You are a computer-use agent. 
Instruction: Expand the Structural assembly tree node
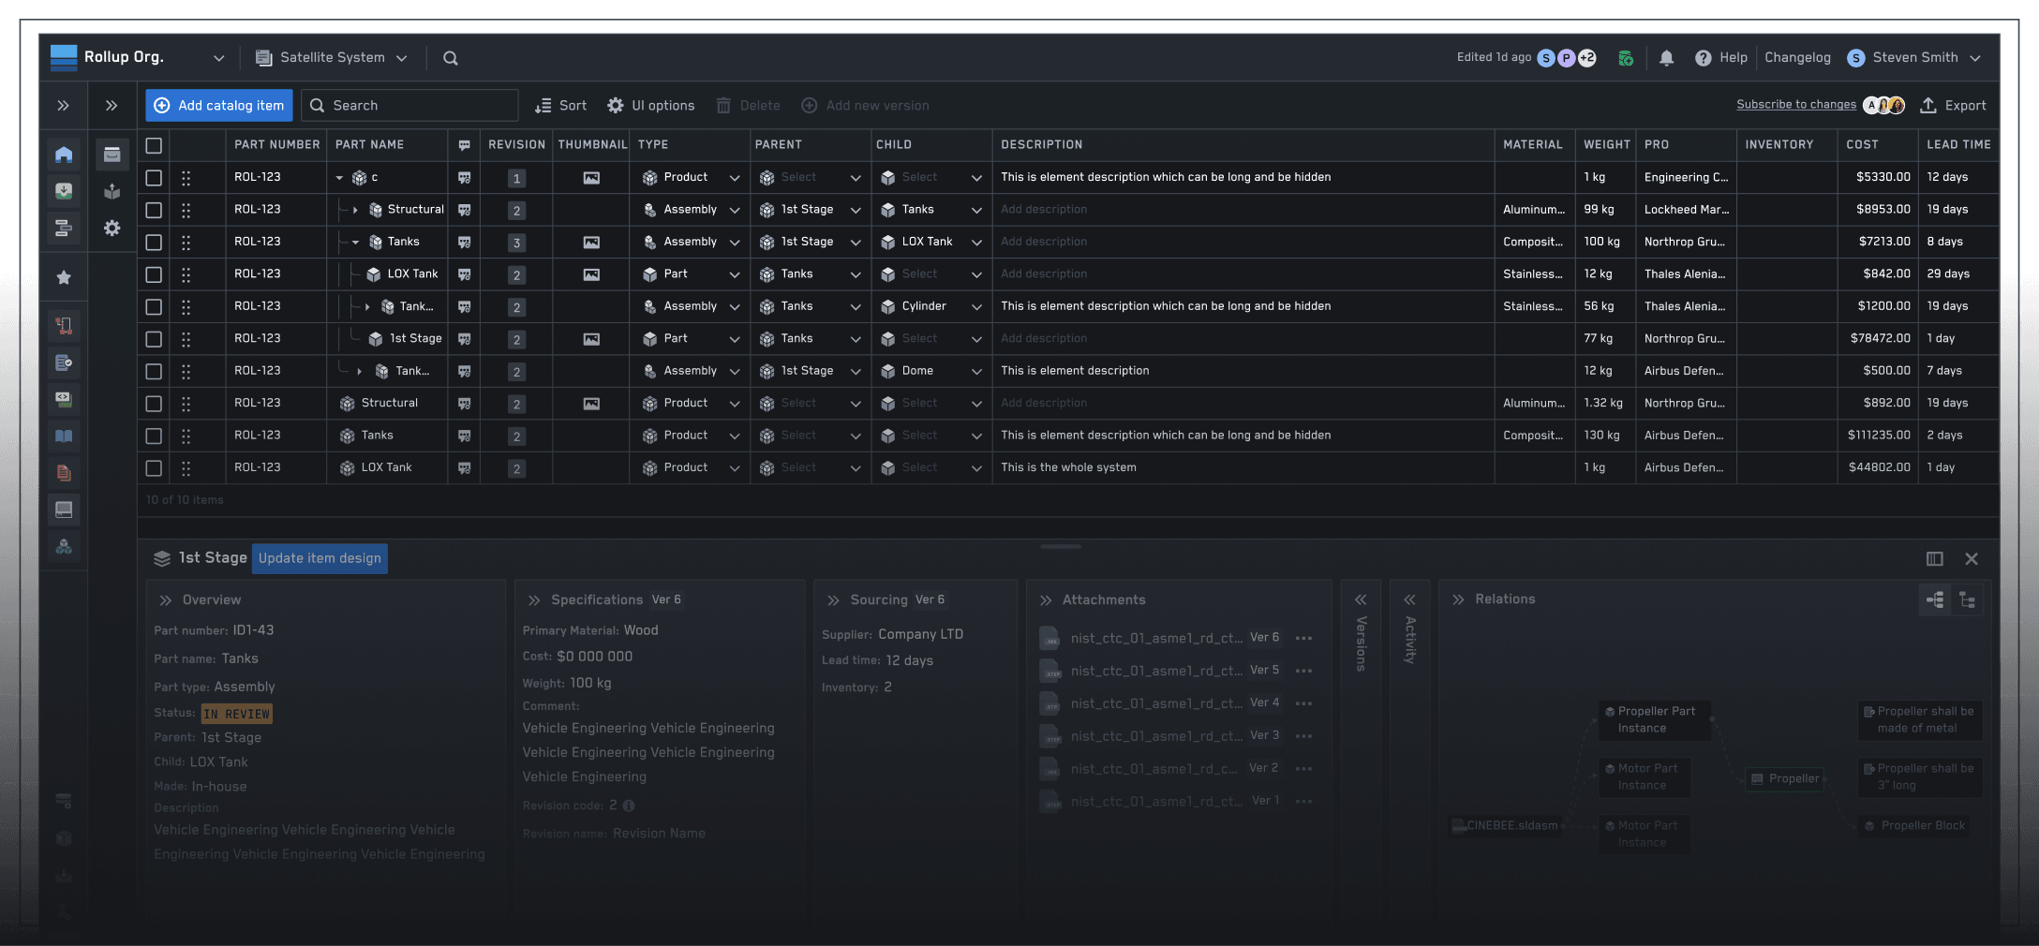(356, 210)
